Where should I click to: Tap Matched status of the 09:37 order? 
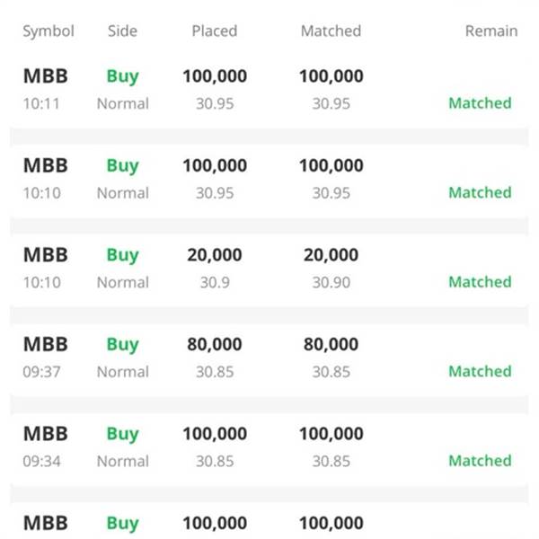tap(480, 371)
